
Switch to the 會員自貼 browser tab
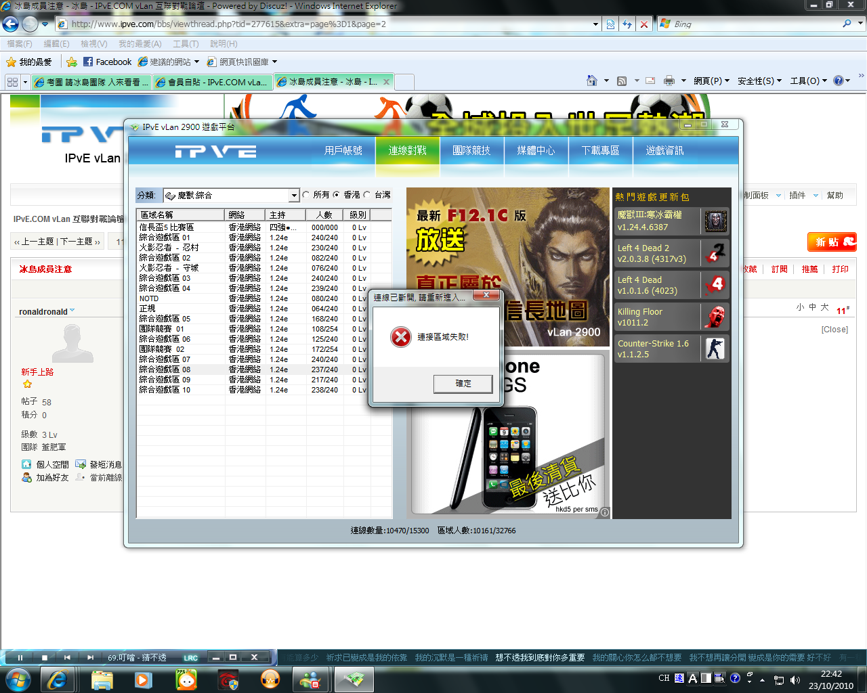point(212,82)
